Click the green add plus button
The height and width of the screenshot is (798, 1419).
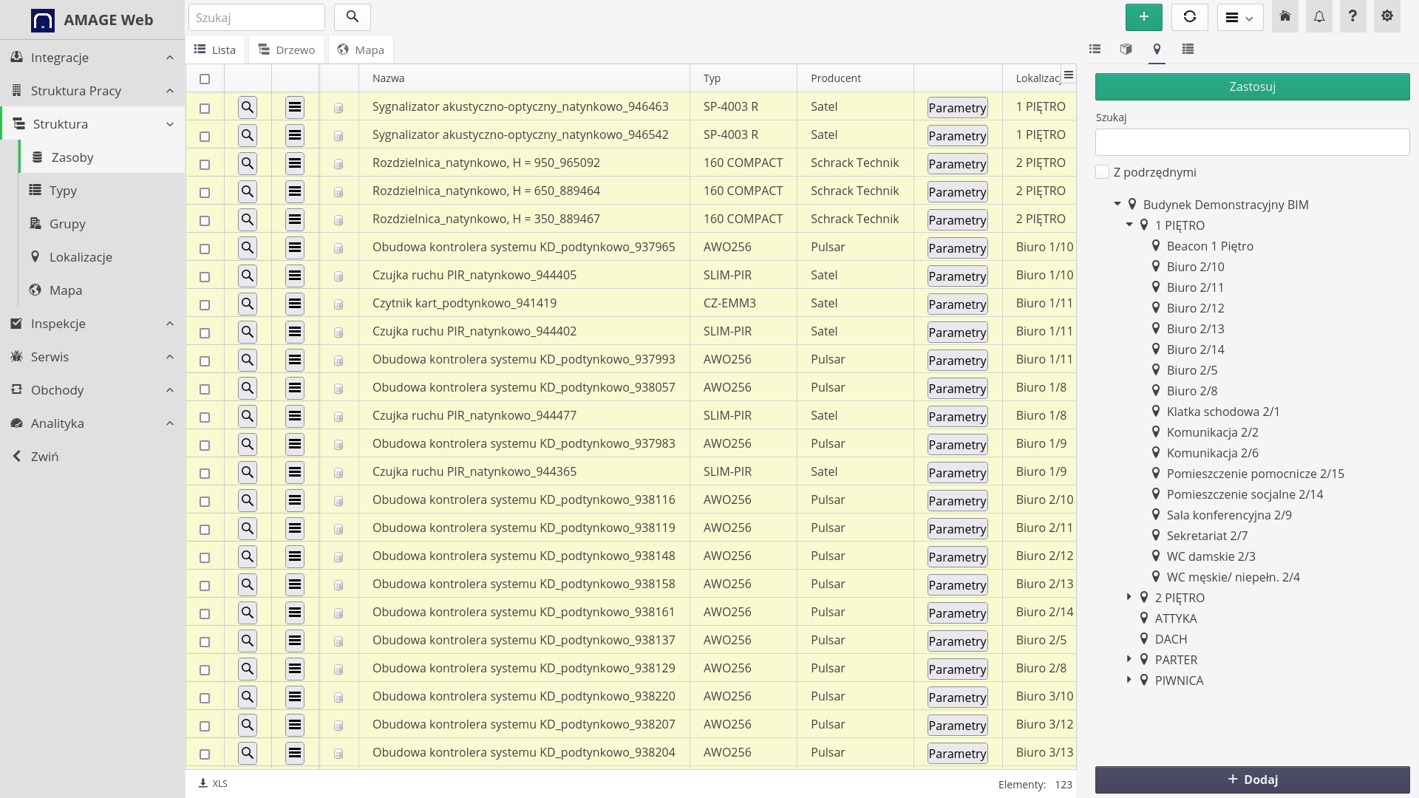tap(1143, 17)
